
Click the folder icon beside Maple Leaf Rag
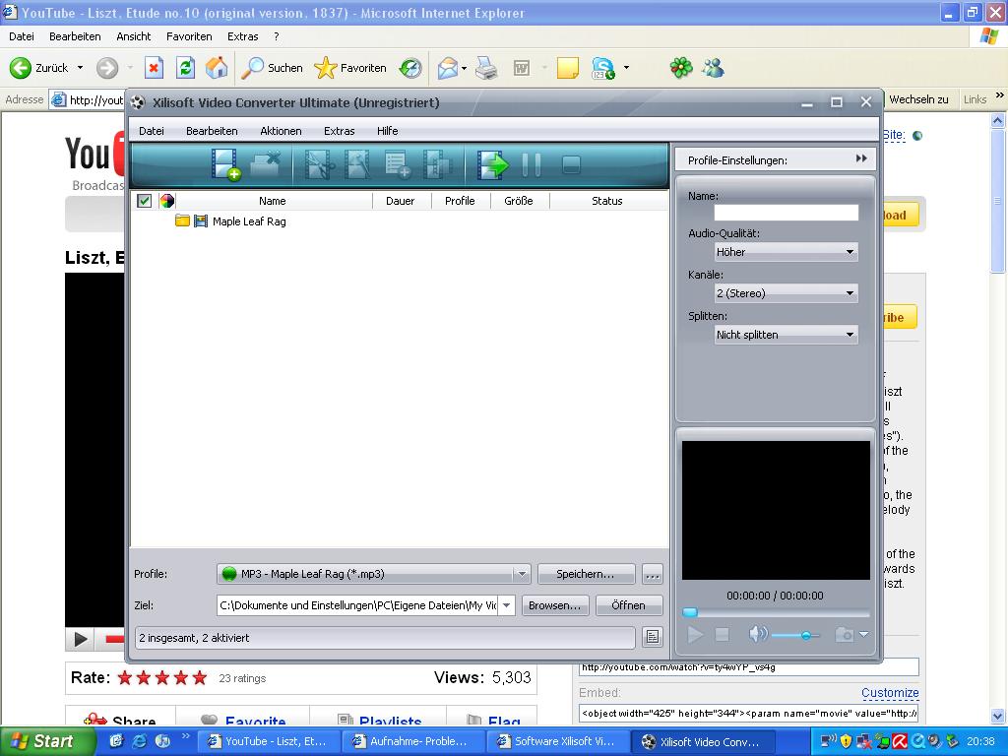click(182, 221)
